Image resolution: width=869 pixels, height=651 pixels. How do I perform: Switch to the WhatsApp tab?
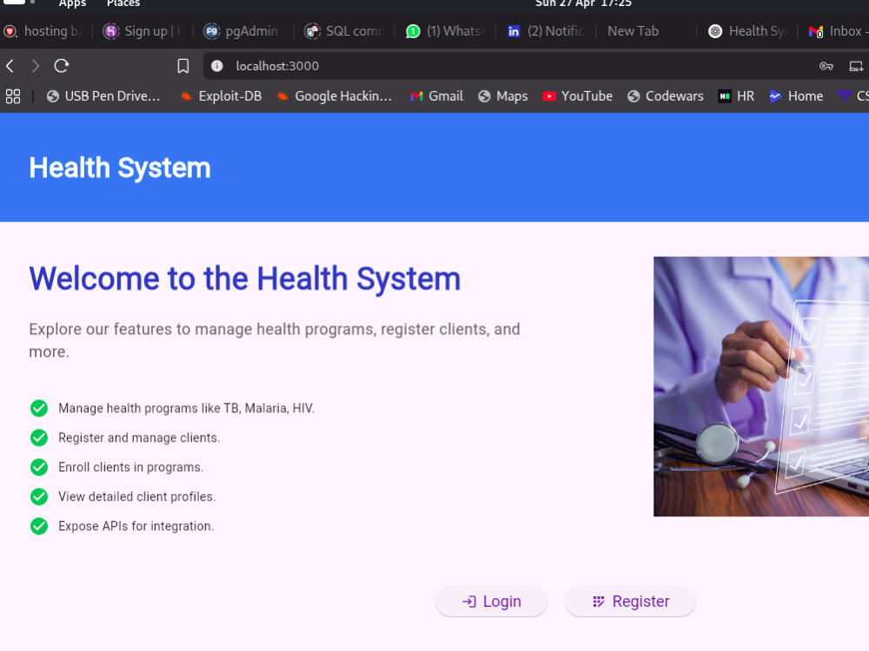tap(445, 31)
